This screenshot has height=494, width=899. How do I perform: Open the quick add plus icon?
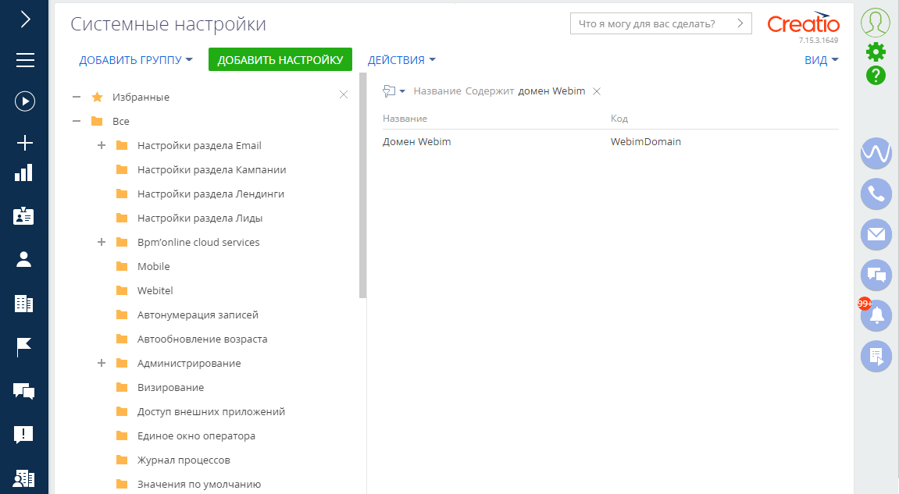pos(23,142)
